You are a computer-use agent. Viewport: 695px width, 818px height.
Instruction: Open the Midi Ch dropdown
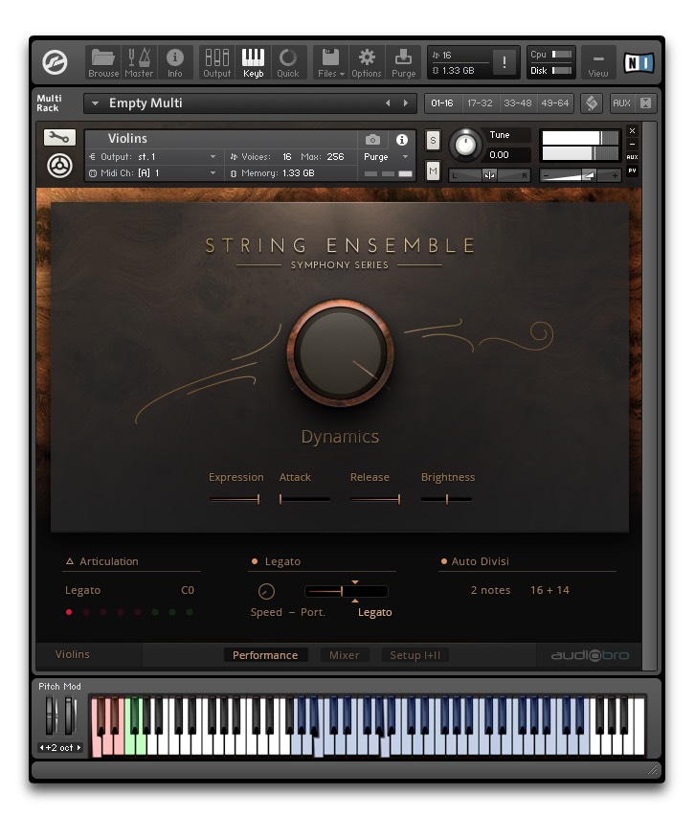coord(153,172)
